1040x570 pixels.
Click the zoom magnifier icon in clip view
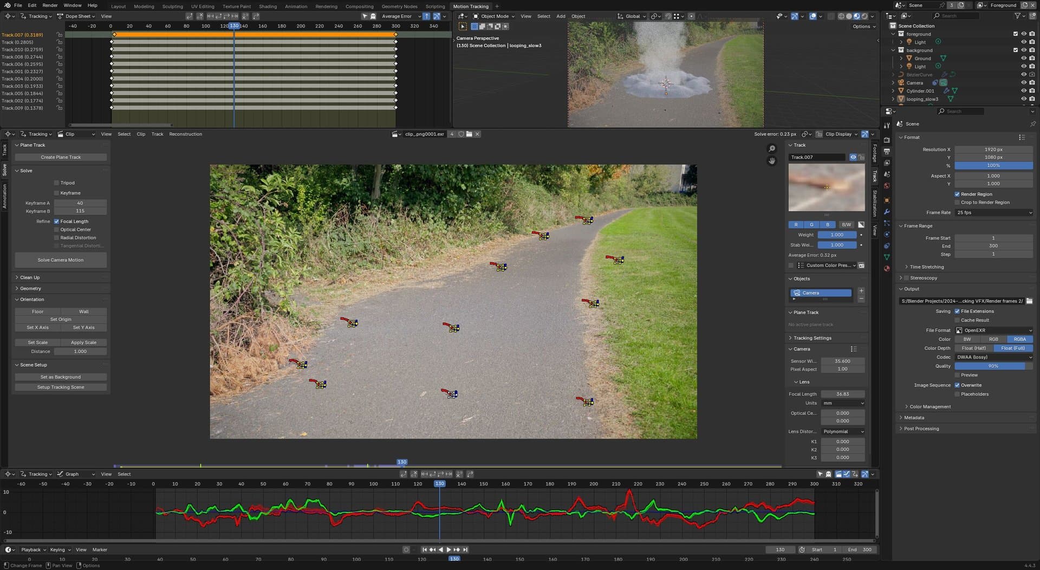772,149
